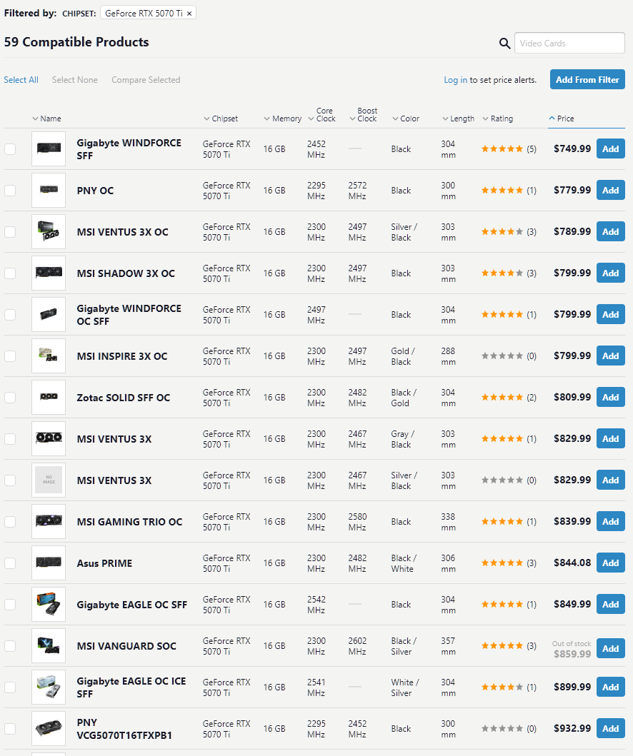Add the MSI GAMING TRIO OC card
633x756 pixels.
(x=610, y=522)
